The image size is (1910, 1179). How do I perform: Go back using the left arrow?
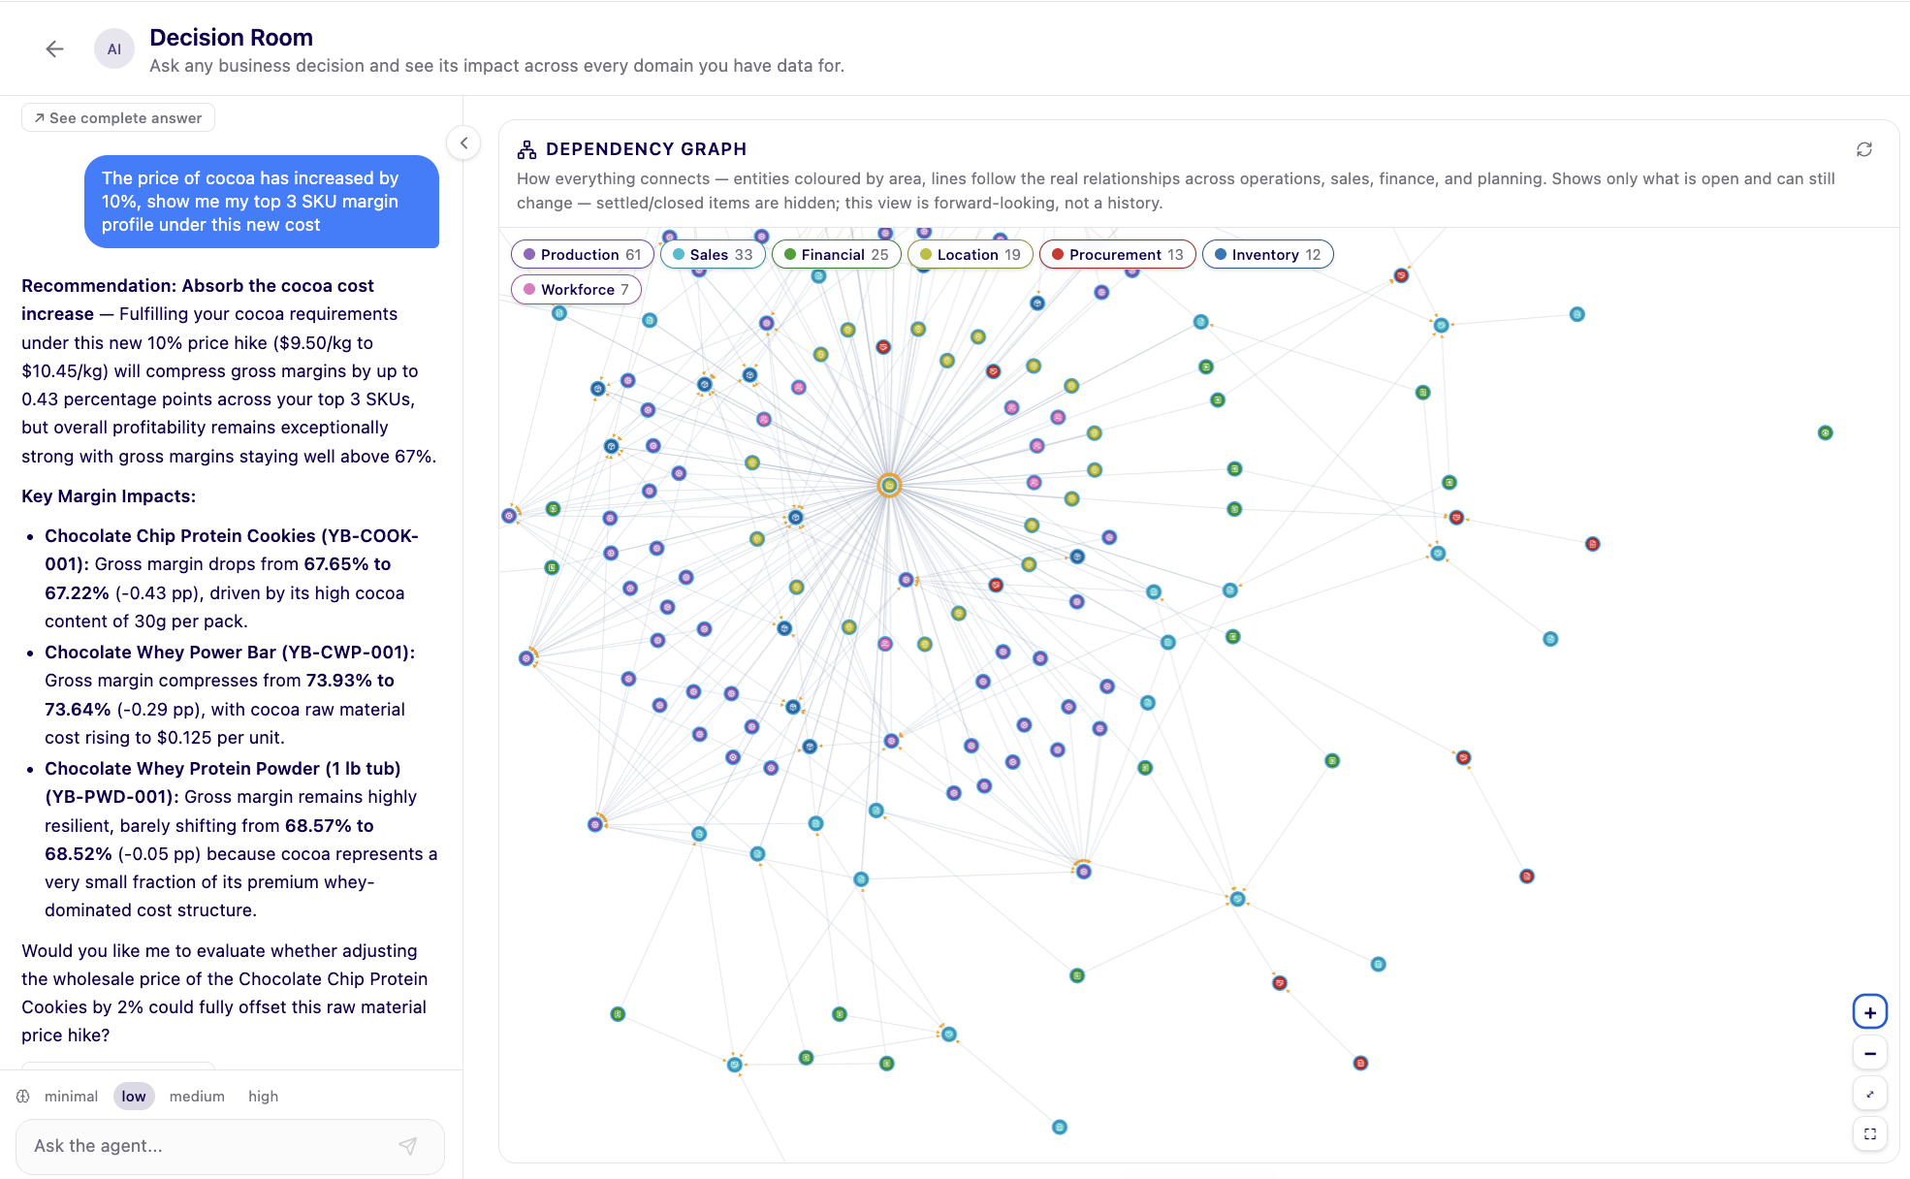click(x=54, y=49)
